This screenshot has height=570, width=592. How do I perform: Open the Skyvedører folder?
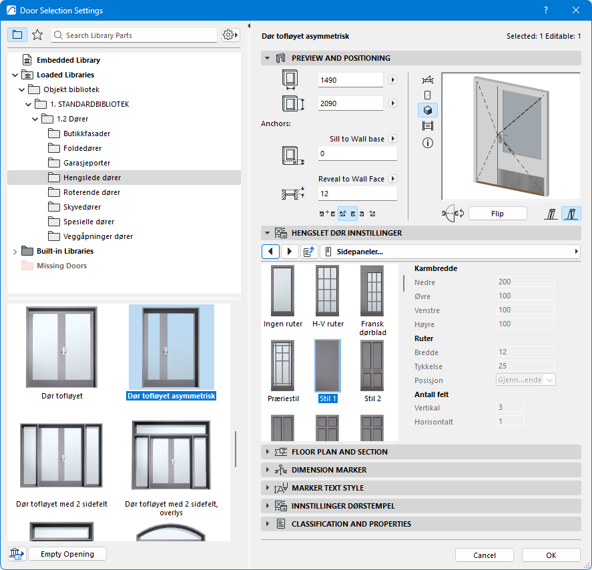click(x=82, y=207)
